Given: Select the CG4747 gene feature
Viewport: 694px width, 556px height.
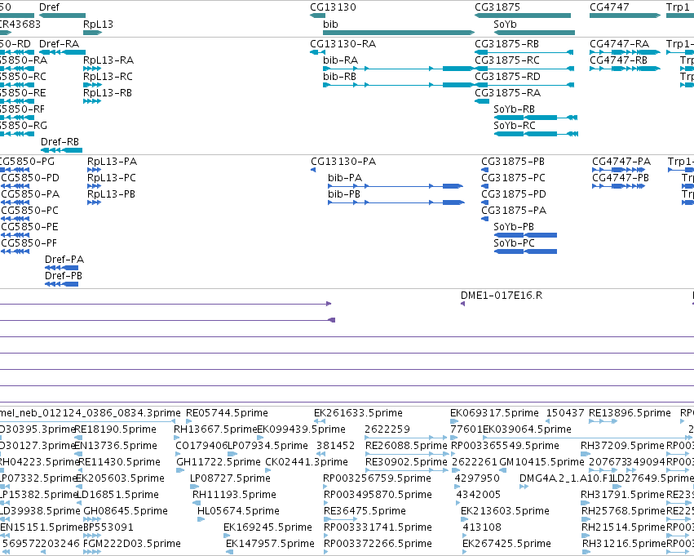Looking at the screenshot, I should (625, 16).
